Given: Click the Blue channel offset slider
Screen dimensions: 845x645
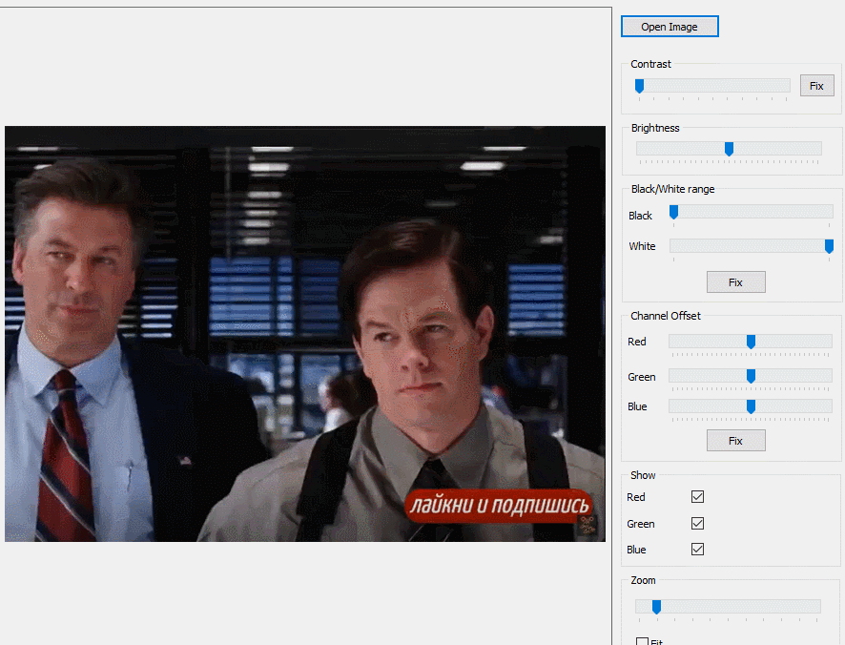Looking at the screenshot, I should tap(751, 406).
